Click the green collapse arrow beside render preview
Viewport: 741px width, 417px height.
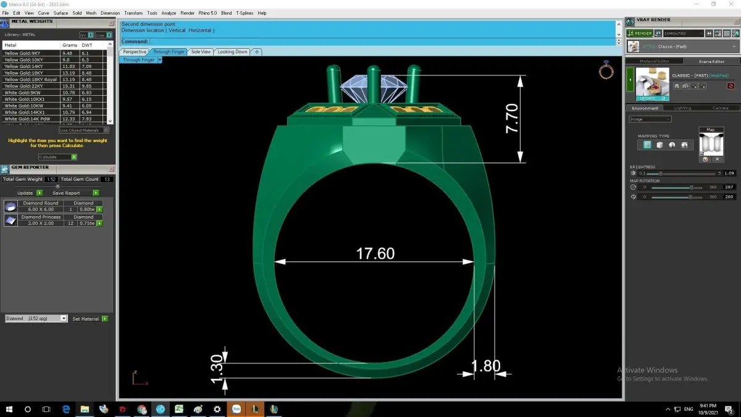630,79
